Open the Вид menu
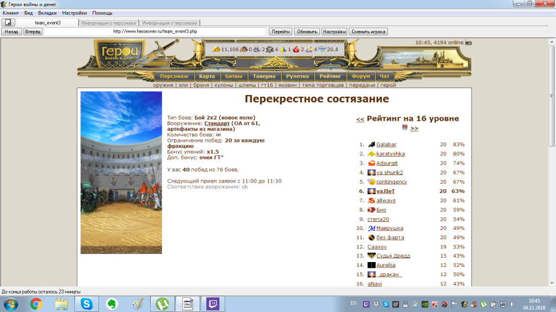 pyautogui.click(x=28, y=13)
